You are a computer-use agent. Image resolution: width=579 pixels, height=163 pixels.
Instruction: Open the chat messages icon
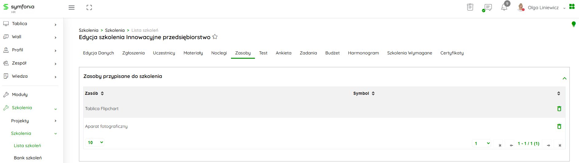coord(487,8)
